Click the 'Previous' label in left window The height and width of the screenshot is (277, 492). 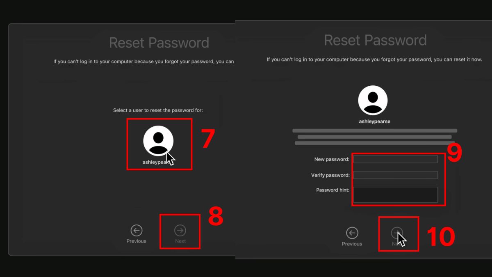(x=136, y=241)
